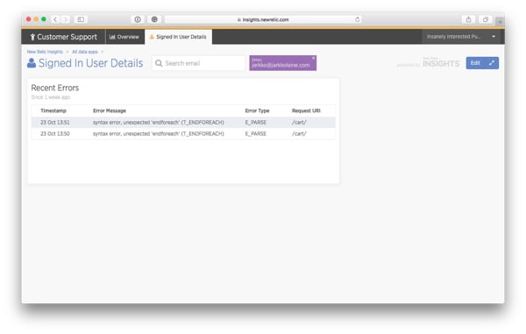This screenshot has height=334, width=526.
Task: Click the 1Password extension icon in toolbar
Action: (x=138, y=19)
